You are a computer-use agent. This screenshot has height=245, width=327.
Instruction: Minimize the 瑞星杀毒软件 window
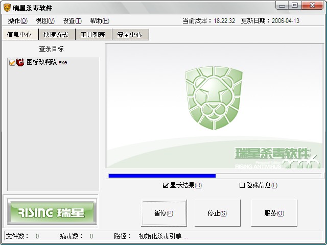click(x=282, y=6)
